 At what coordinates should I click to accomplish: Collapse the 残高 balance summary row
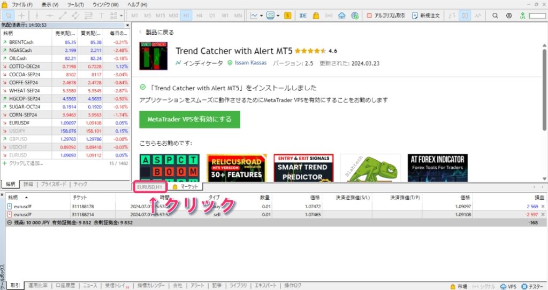[10, 223]
